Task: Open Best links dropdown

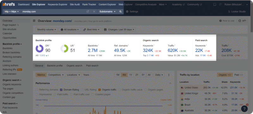Action: pos(91,30)
